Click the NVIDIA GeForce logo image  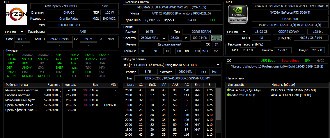click(238, 14)
